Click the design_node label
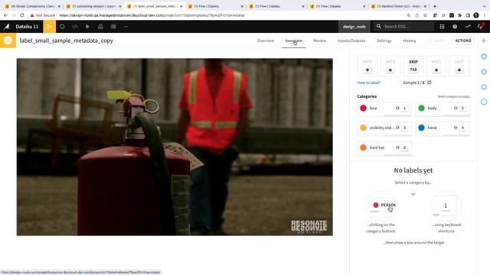Viewport: 490px width, 275px height. pos(354,27)
